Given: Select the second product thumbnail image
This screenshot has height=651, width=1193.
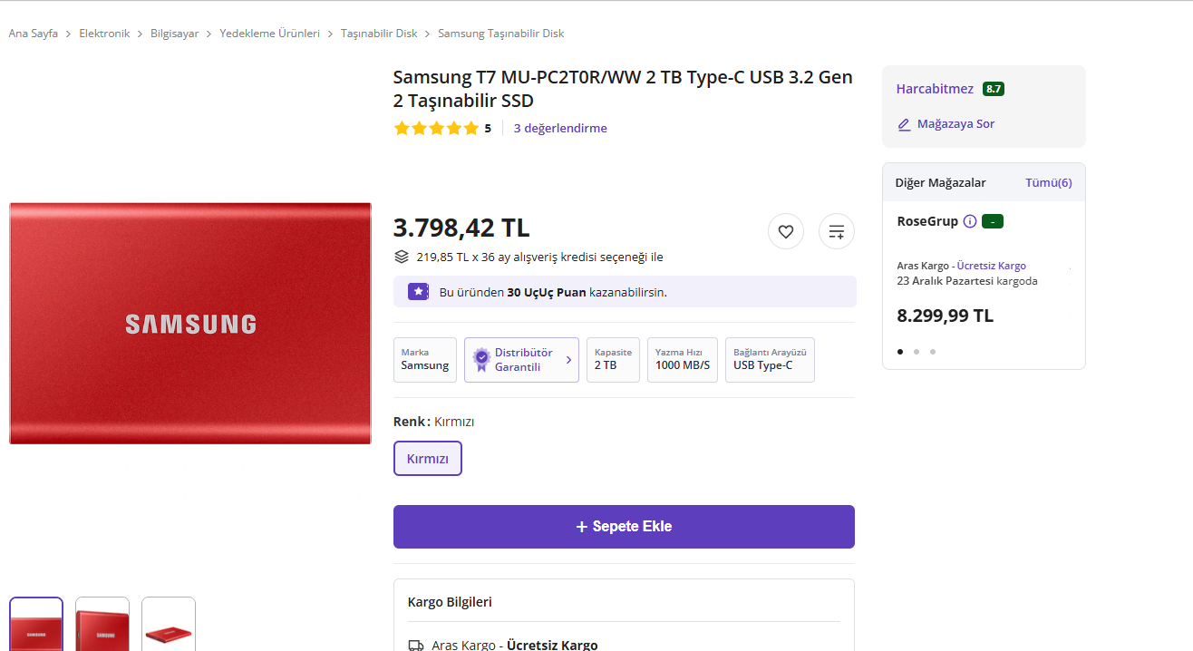Looking at the screenshot, I should pyautogui.click(x=102, y=625).
